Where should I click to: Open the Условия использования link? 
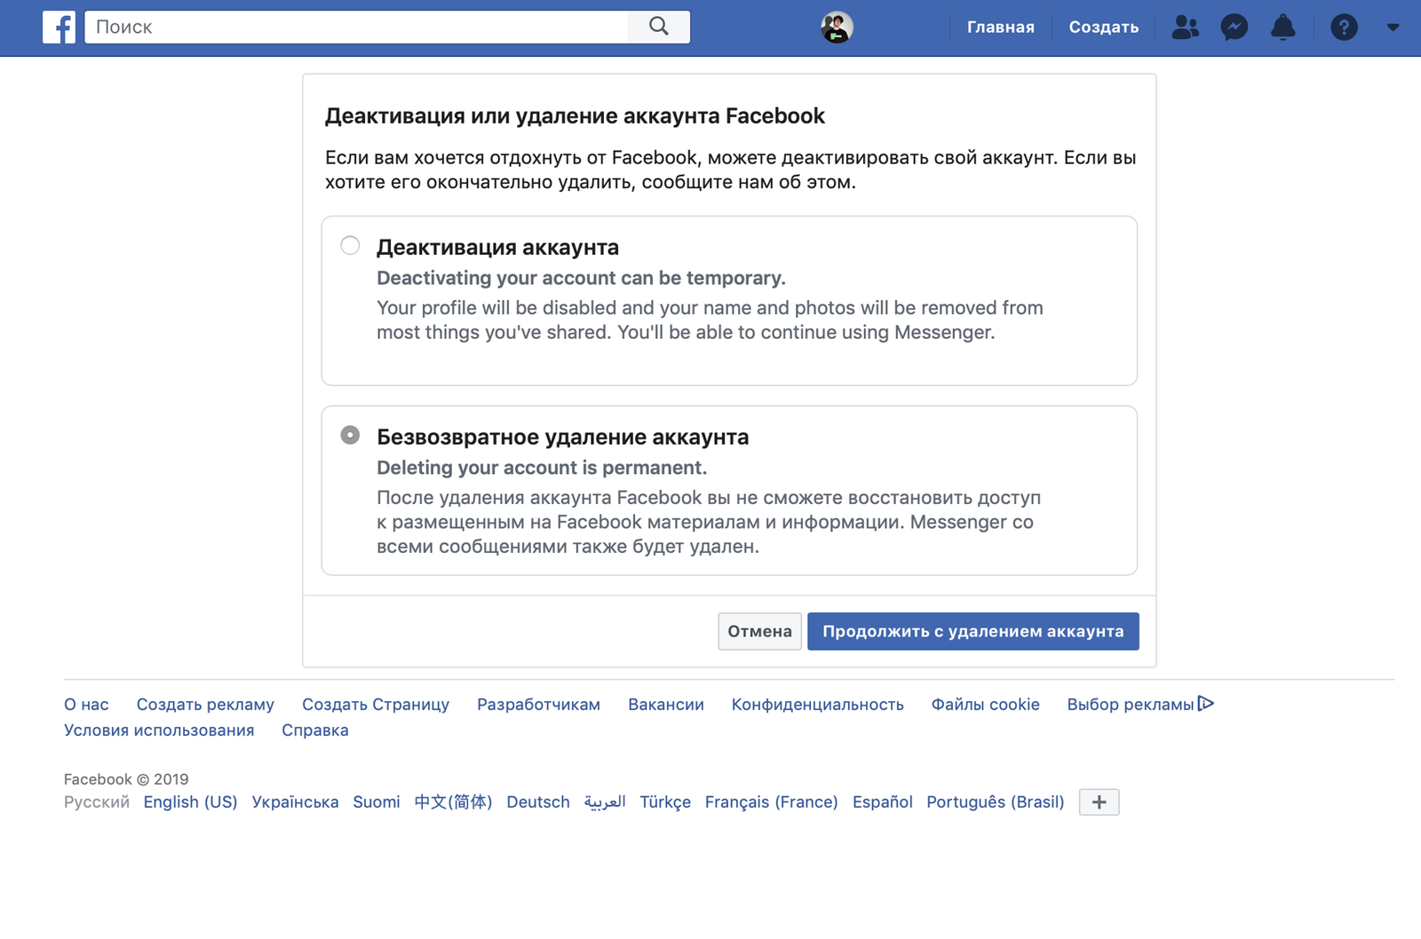tap(159, 730)
